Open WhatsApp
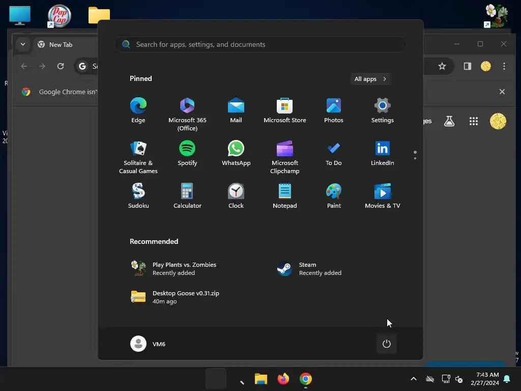The height and width of the screenshot is (391, 521). 236,153
